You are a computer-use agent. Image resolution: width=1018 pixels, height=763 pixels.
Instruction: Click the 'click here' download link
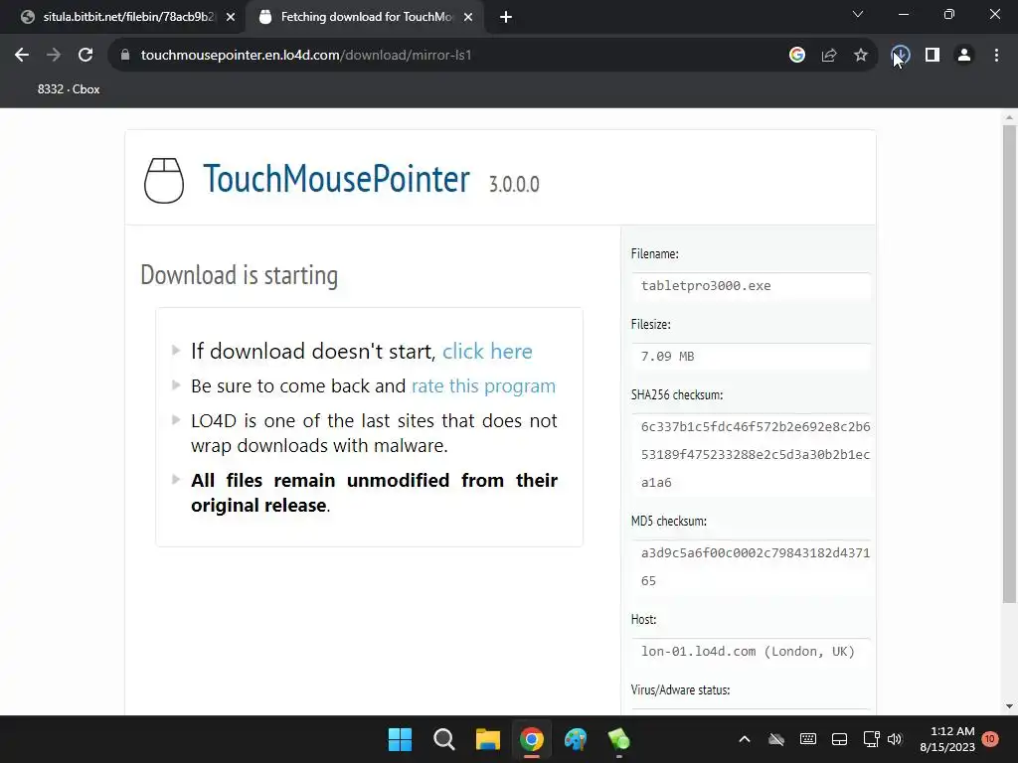pos(487,351)
